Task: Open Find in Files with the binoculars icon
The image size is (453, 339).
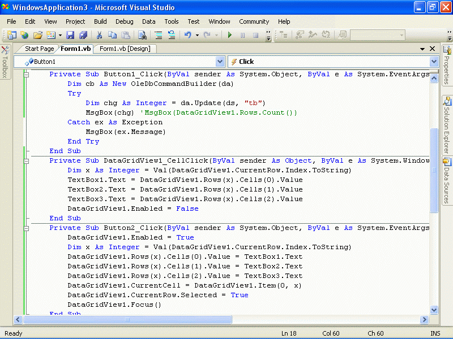Action: (x=142, y=35)
